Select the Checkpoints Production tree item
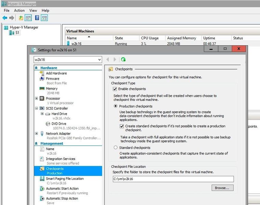Screen dimensions: 260x205 coord(68,171)
